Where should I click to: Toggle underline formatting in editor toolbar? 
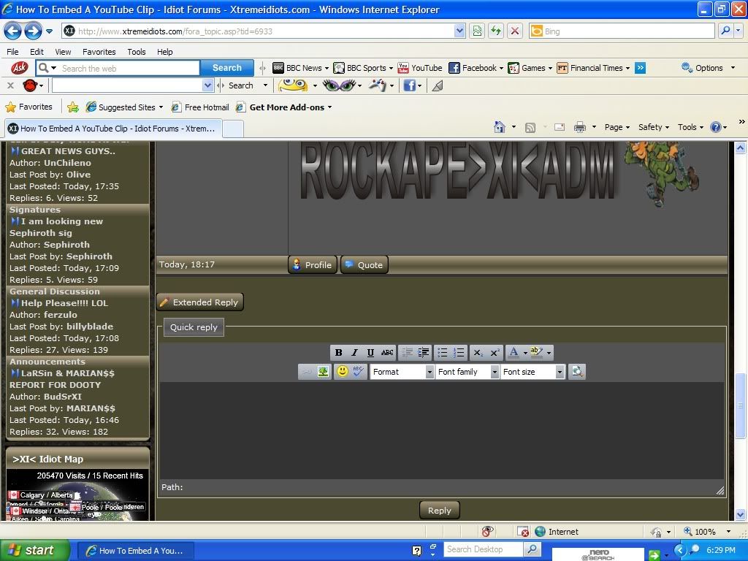tap(370, 353)
